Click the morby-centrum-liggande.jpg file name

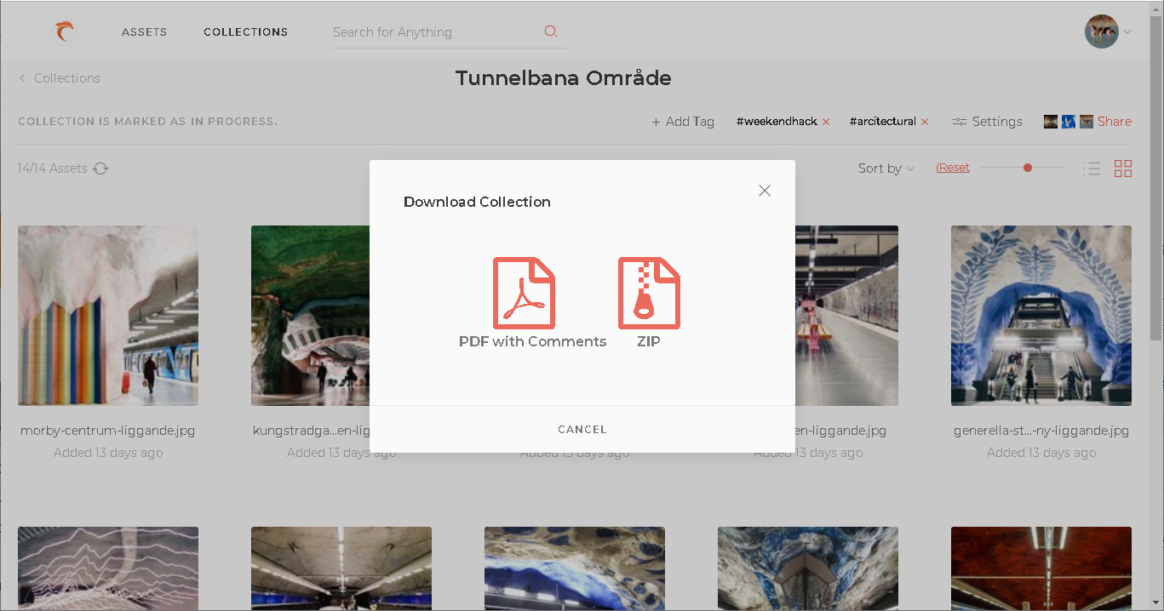point(108,431)
